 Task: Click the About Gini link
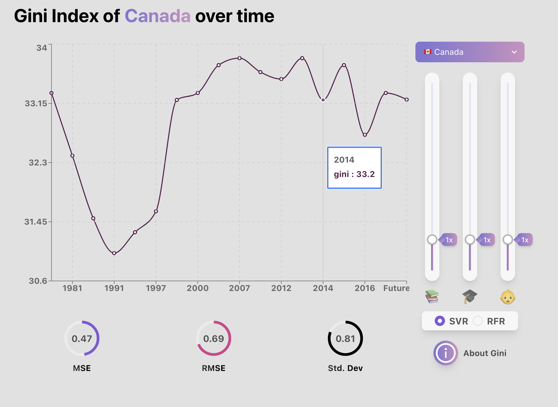click(x=485, y=353)
